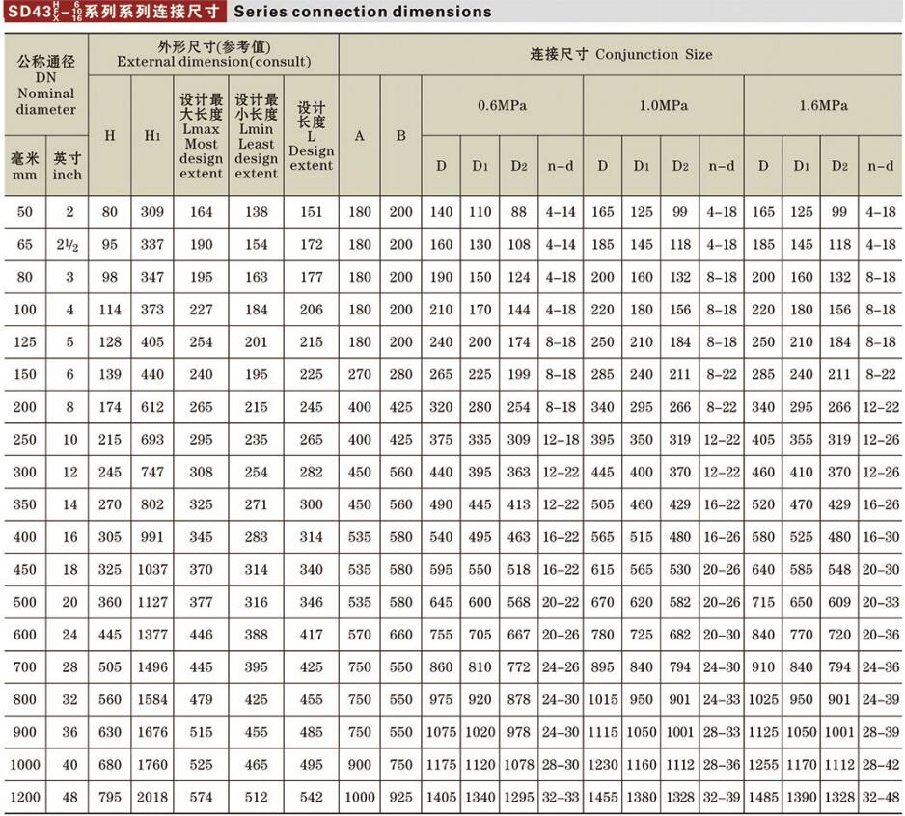The height and width of the screenshot is (816, 905).
Task: Select the value 2018 in H1 column
Action: coord(151,798)
